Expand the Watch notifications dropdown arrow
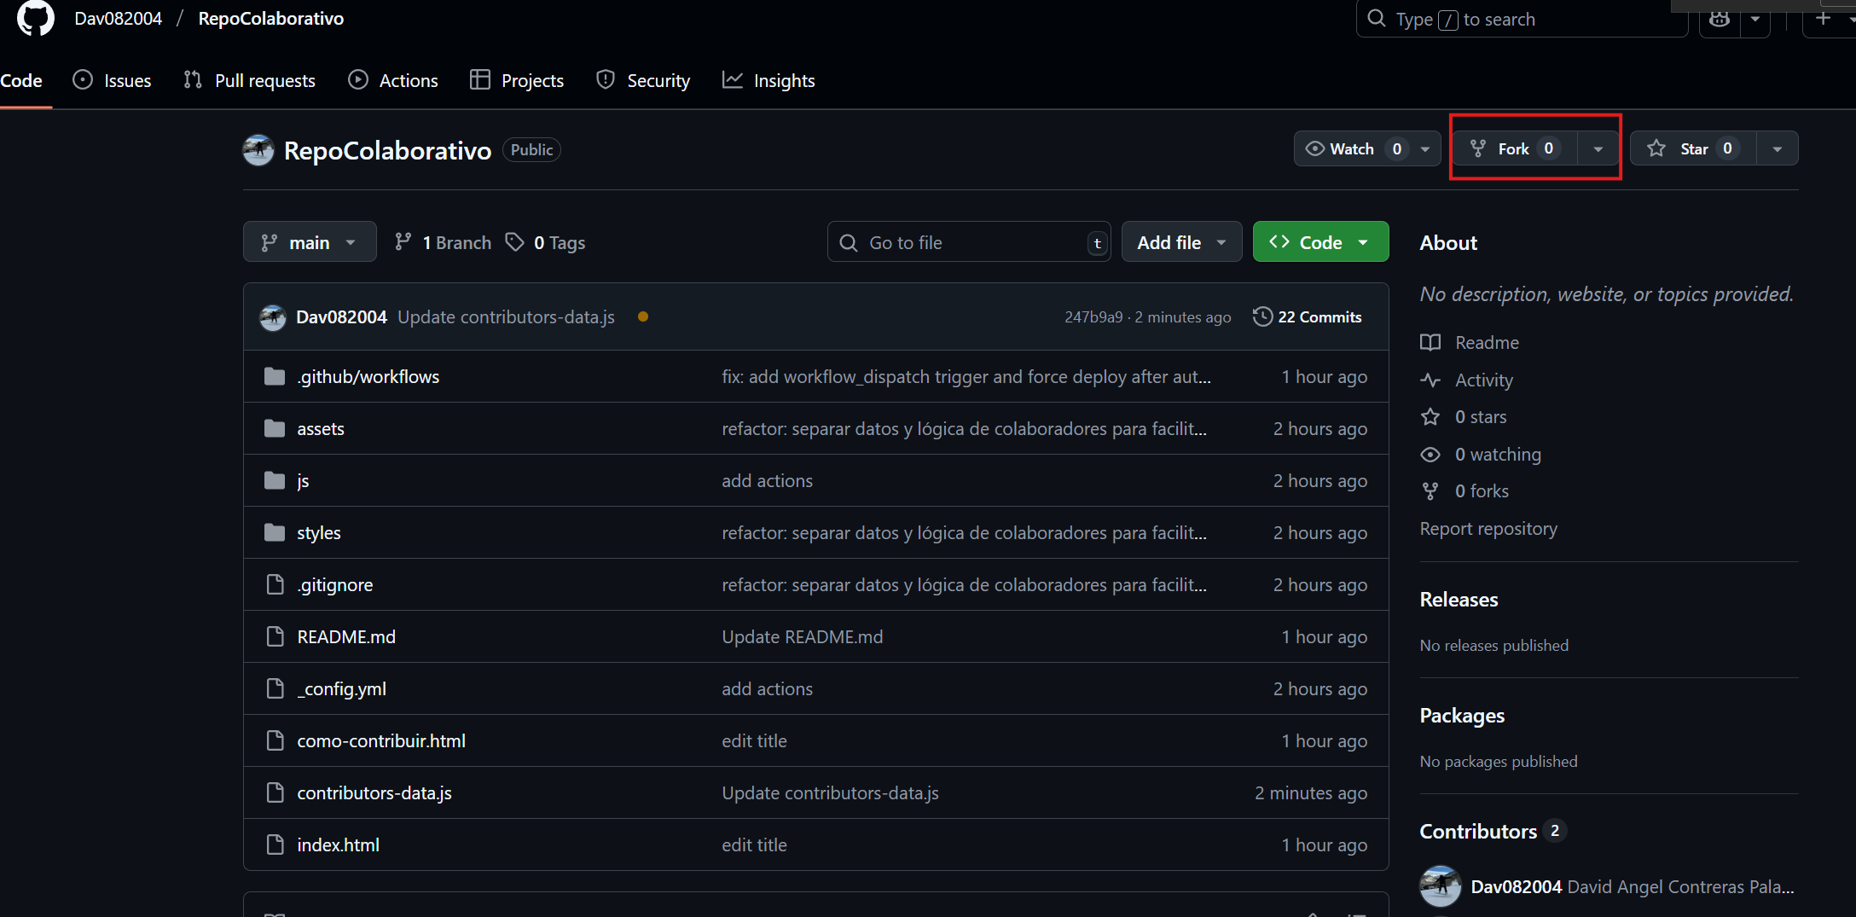 point(1425,148)
